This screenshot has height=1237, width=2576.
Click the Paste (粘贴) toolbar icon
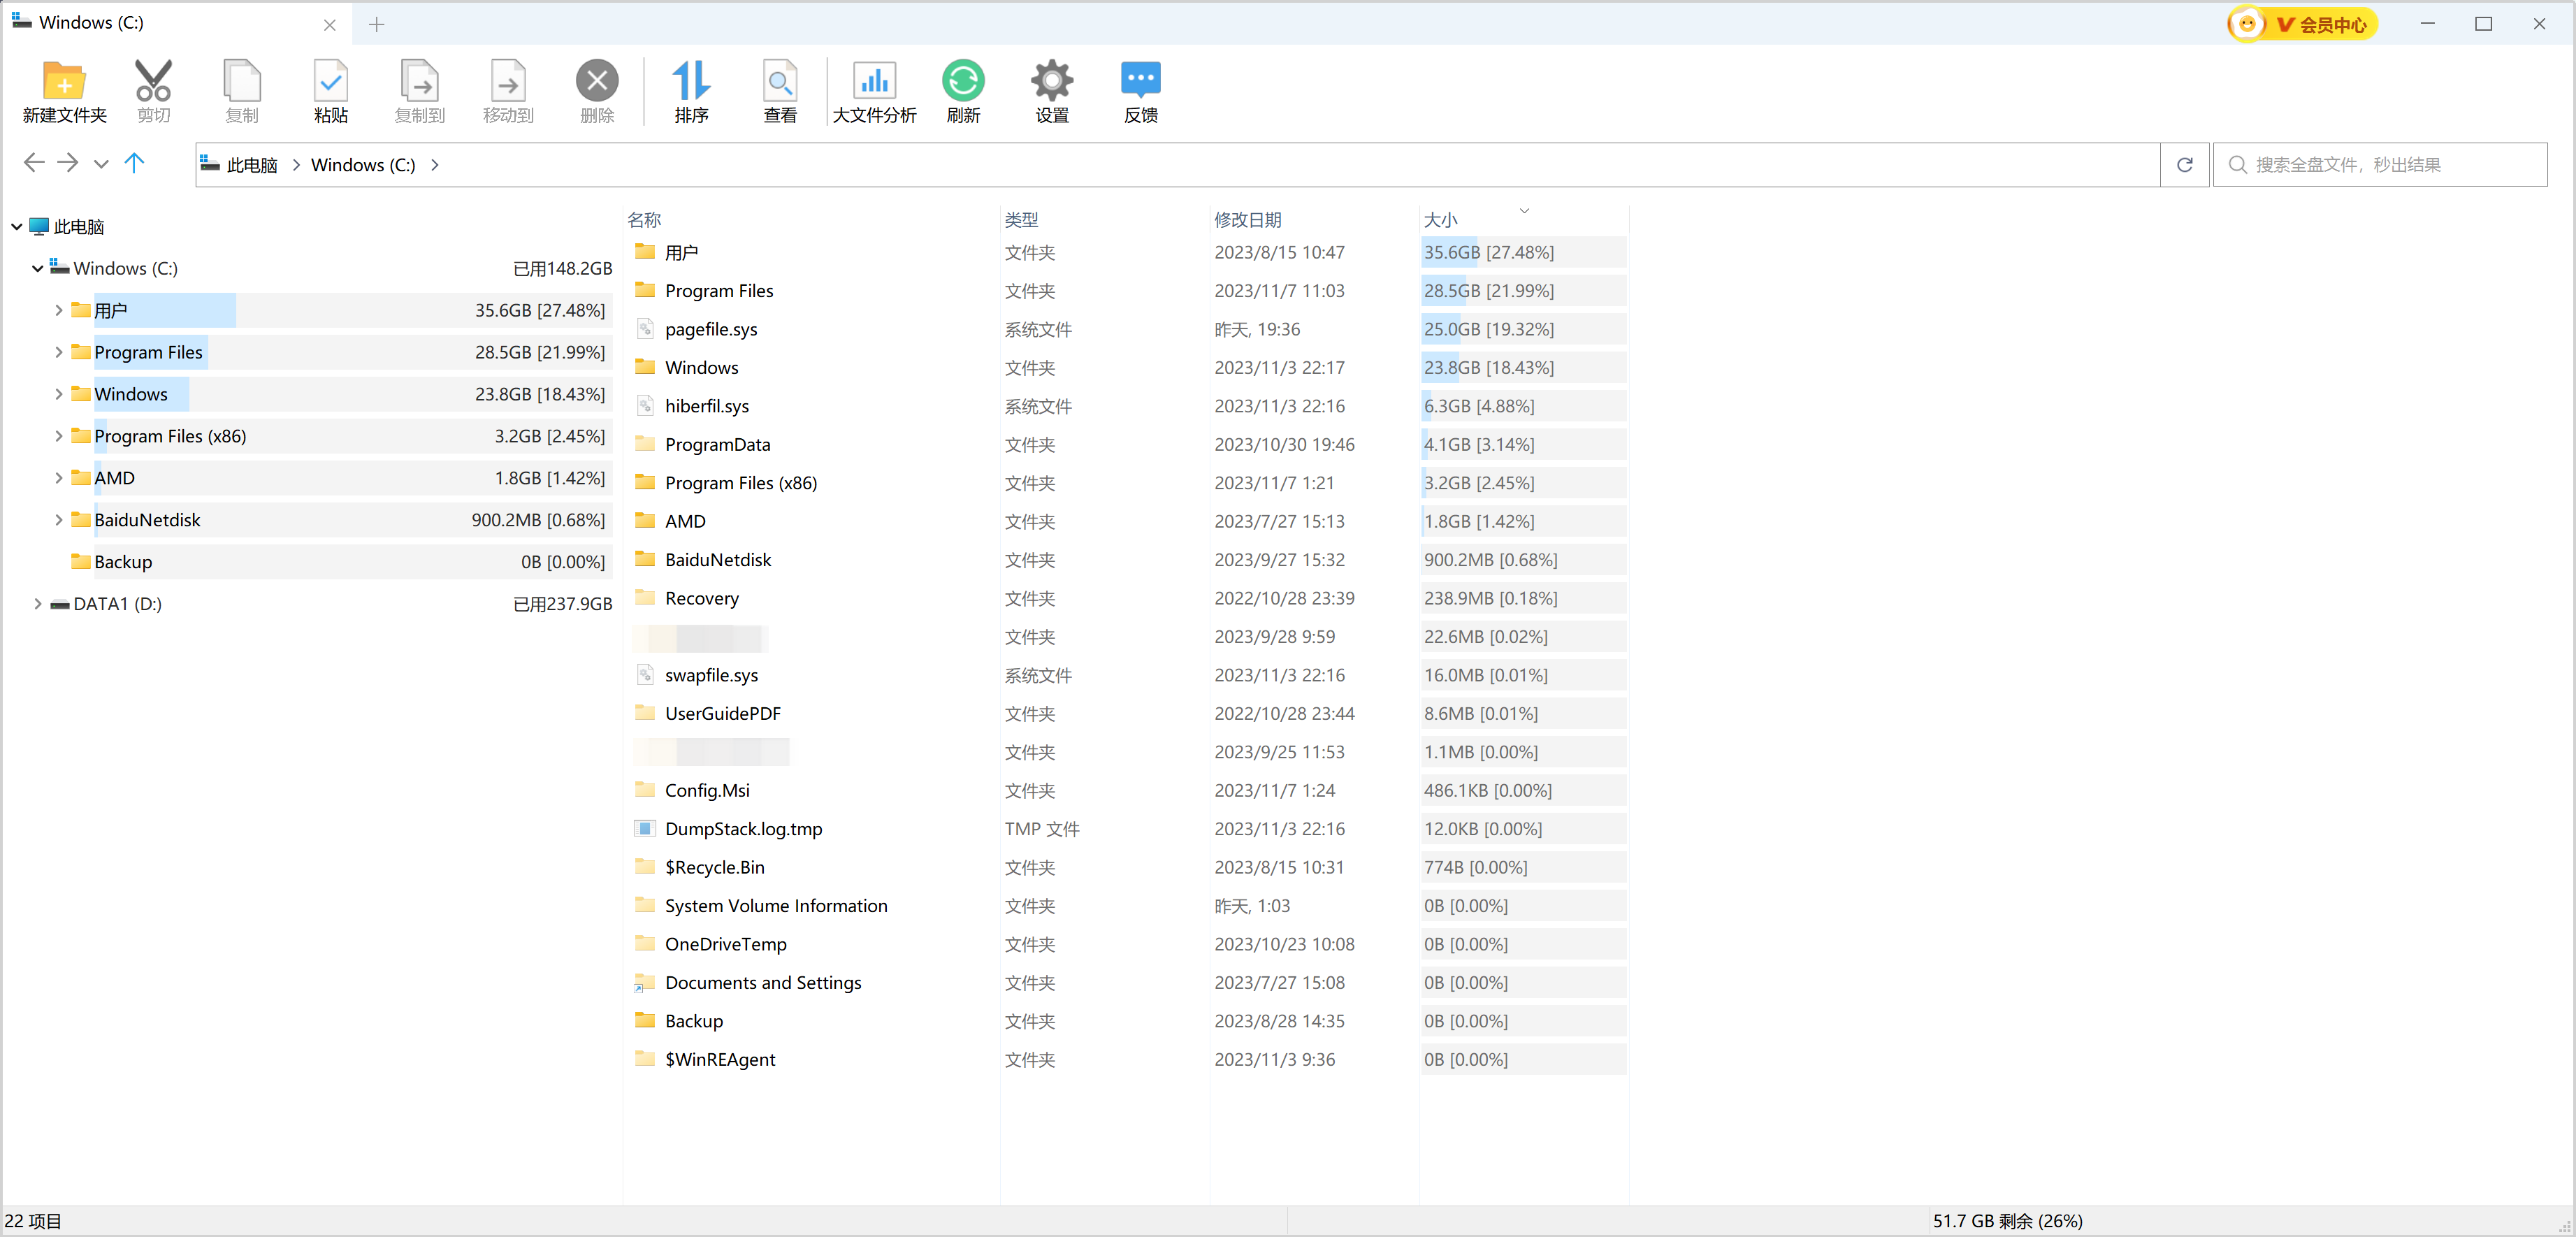pos(331,91)
